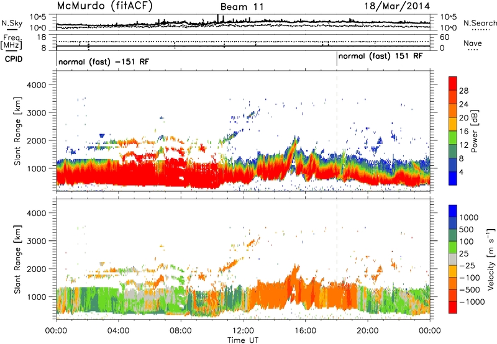Image resolution: width=497 pixels, height=344 pixels.
Task: Click the "25" velocity colorbar label
Action: 463,254
